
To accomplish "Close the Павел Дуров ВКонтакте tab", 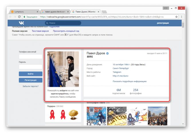I will [99, 12].
